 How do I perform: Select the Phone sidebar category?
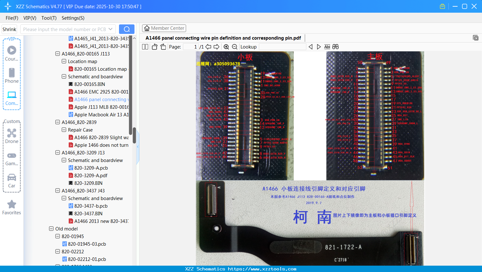pyautogui.click(x=12, y=75)
